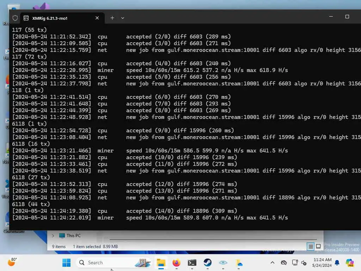Screen dimensions: 361x271
Task: Click the bridge search highlight image in Search box
Action: click(x=143, y=263)
